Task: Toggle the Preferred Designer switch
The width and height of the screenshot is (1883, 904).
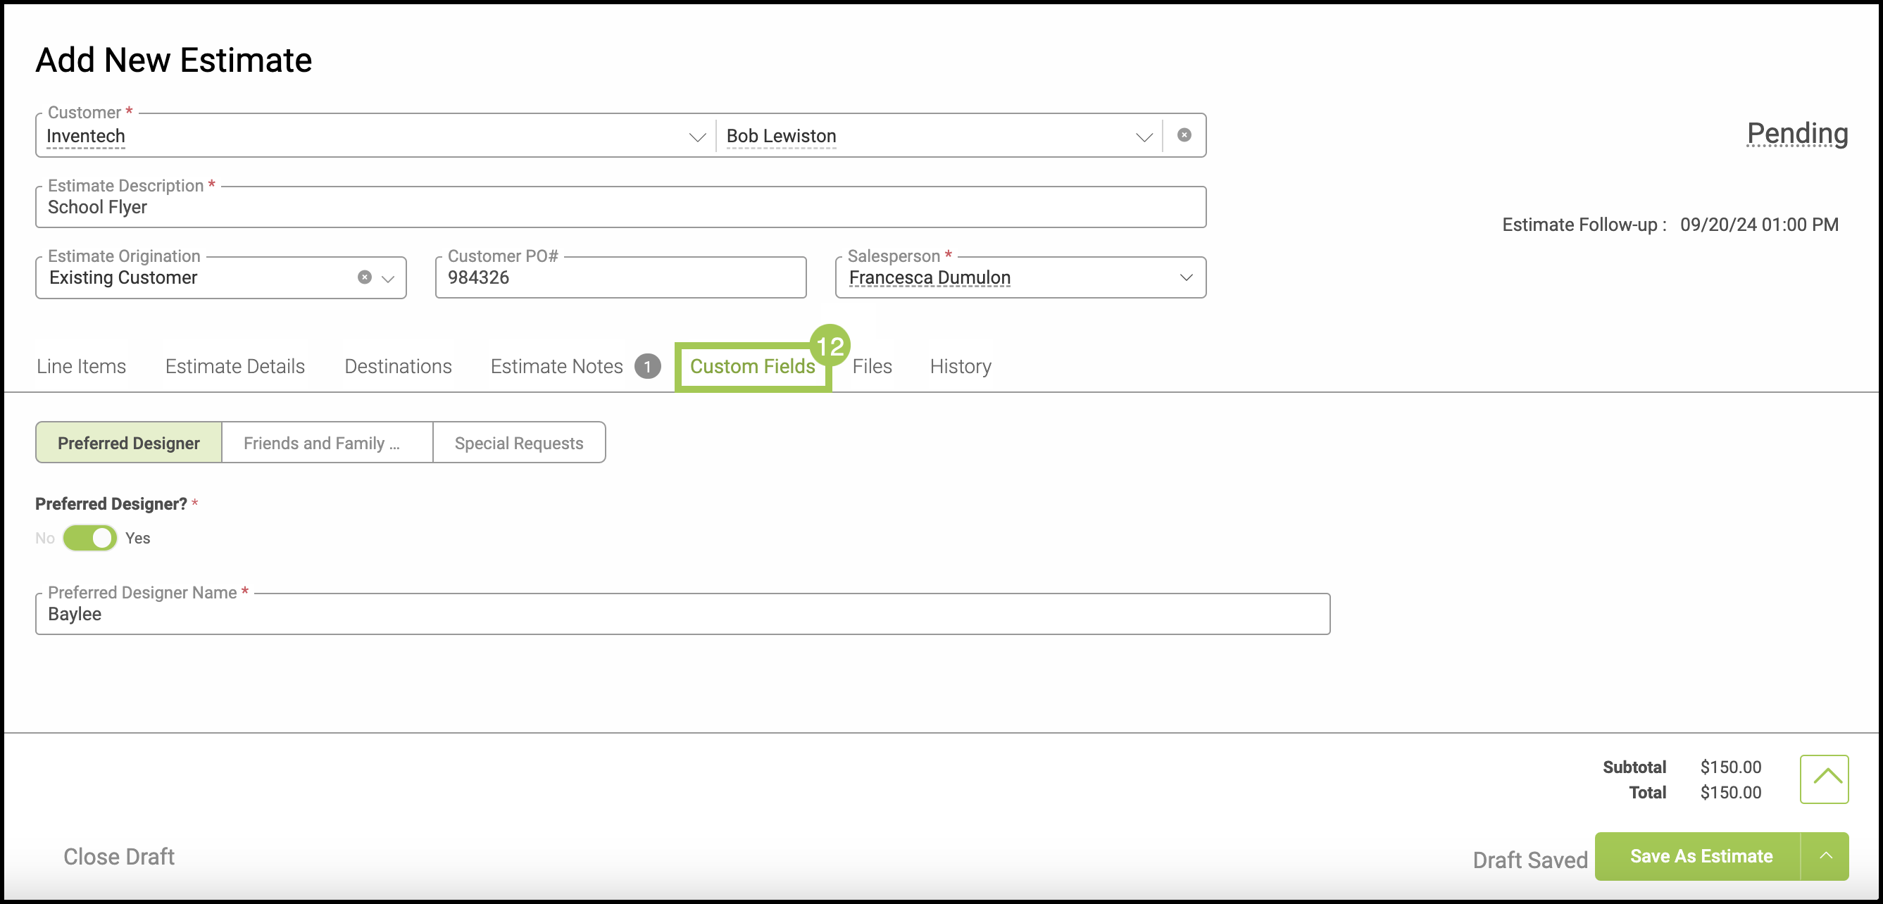Action: (90, 538)
